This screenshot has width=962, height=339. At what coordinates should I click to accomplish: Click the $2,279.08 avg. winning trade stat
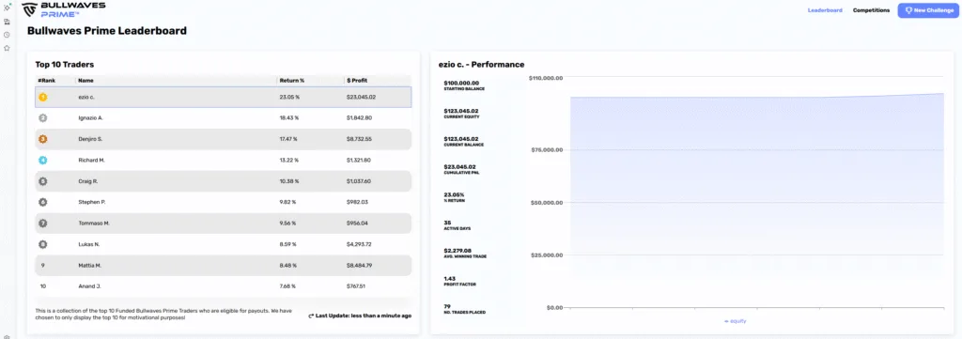pyautogui.click(x=464, y=253)
